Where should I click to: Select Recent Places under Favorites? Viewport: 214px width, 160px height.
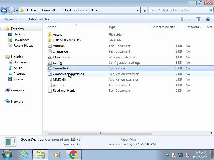[23, 45]
